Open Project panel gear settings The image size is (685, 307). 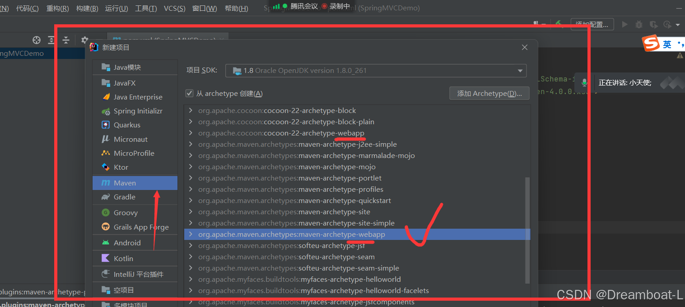point(84,40)
